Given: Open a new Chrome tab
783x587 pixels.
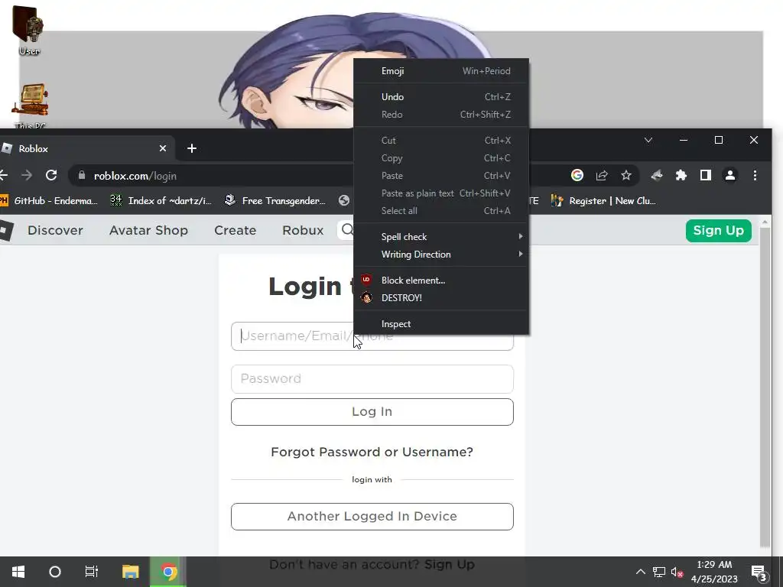Looking at the screenshot, I should (x=192, y=148).
